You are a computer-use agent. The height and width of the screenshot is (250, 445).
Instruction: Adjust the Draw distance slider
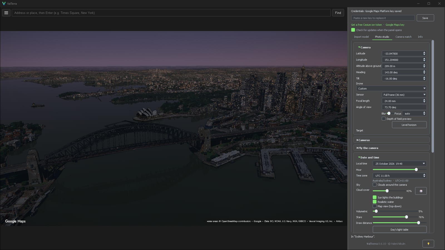point(399,223)
